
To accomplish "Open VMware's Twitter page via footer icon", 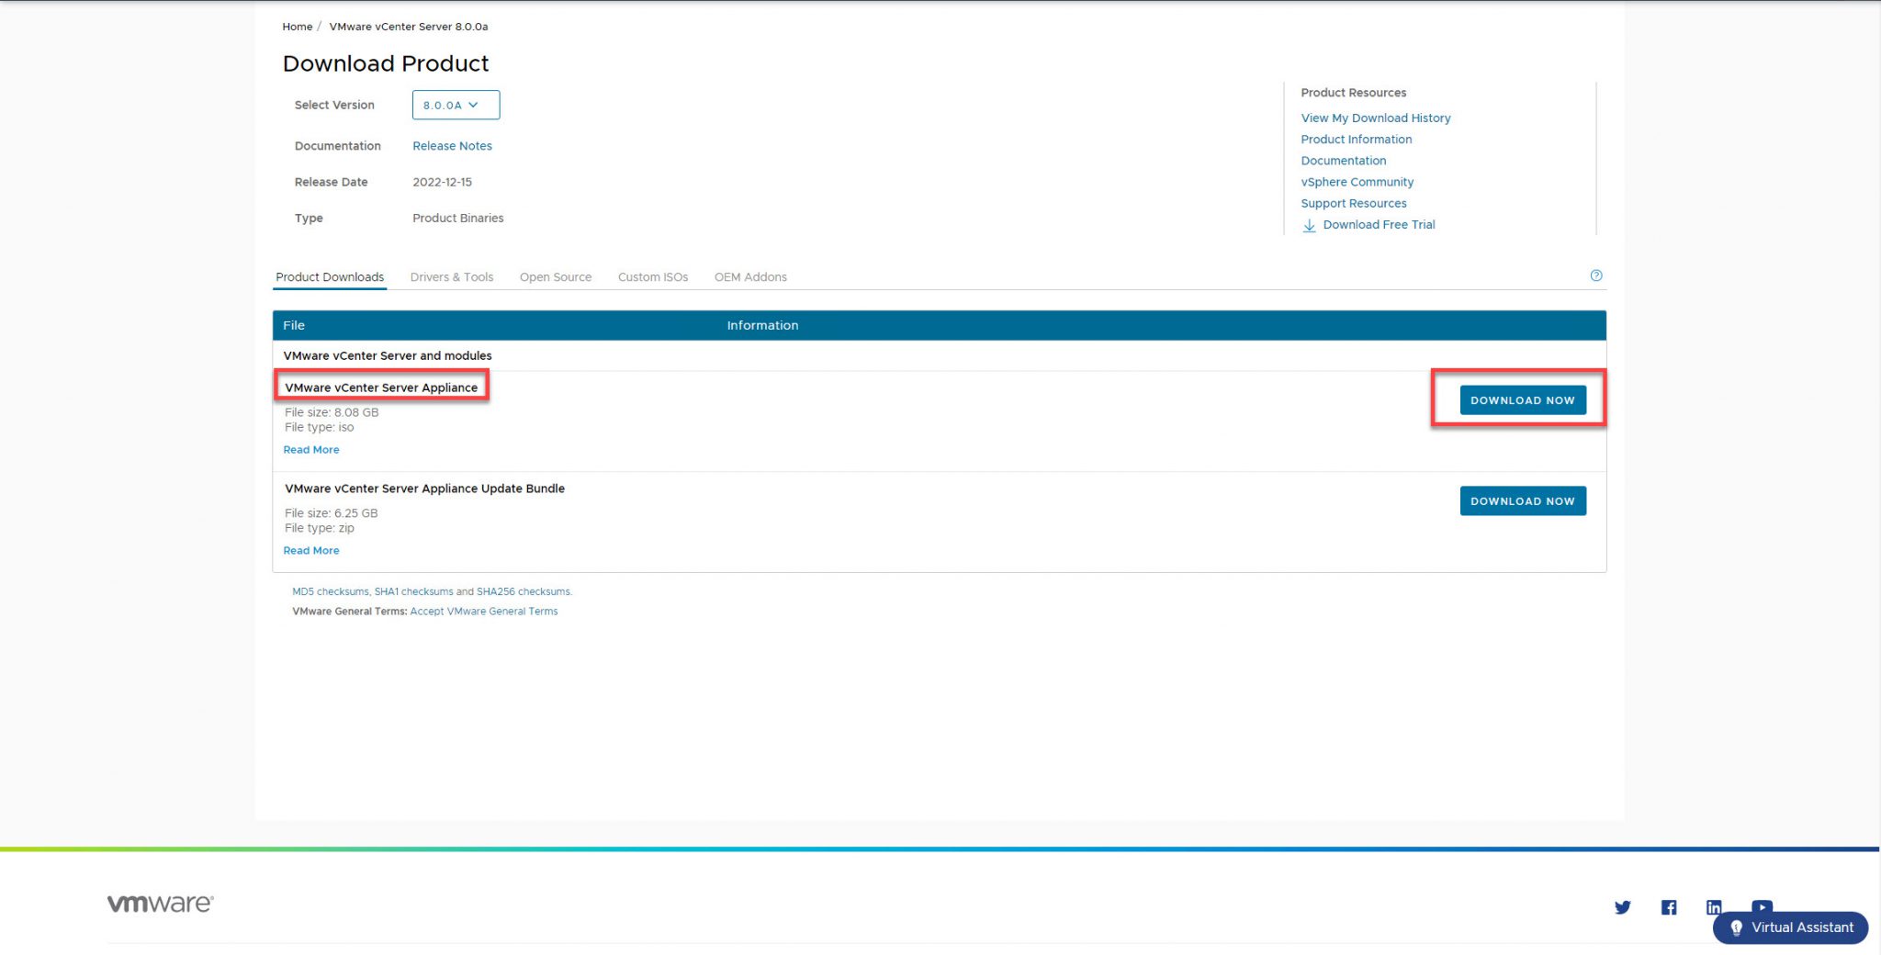I will (x=1623, y=907).
